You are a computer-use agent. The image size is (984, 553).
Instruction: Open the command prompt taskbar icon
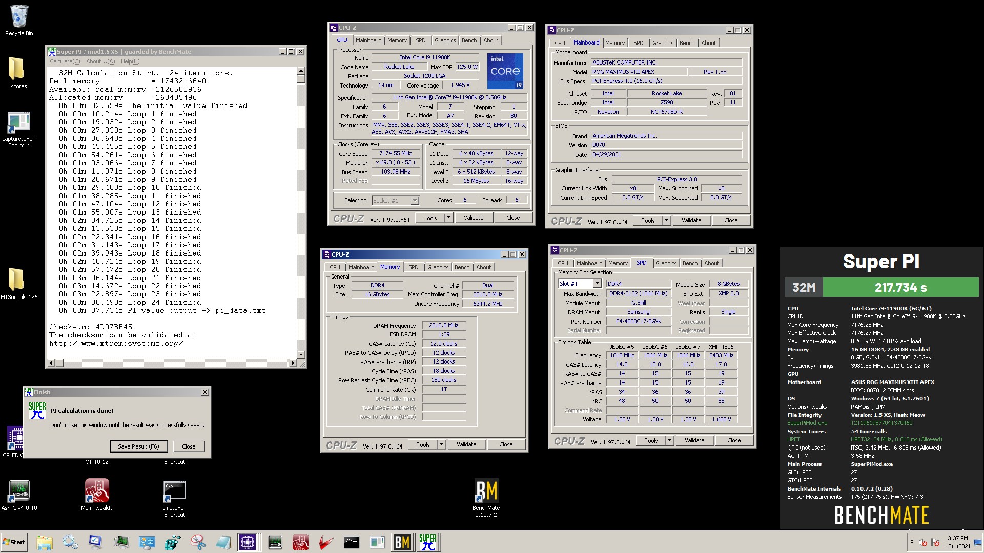coord(352,542)
